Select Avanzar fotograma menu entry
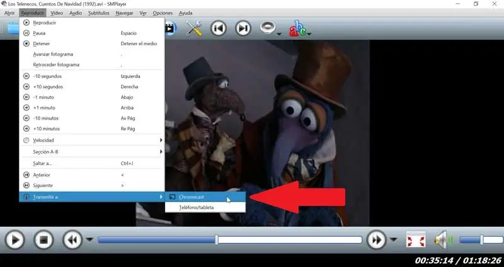Viewport: 504px width, 267px height. click(92, 54)
